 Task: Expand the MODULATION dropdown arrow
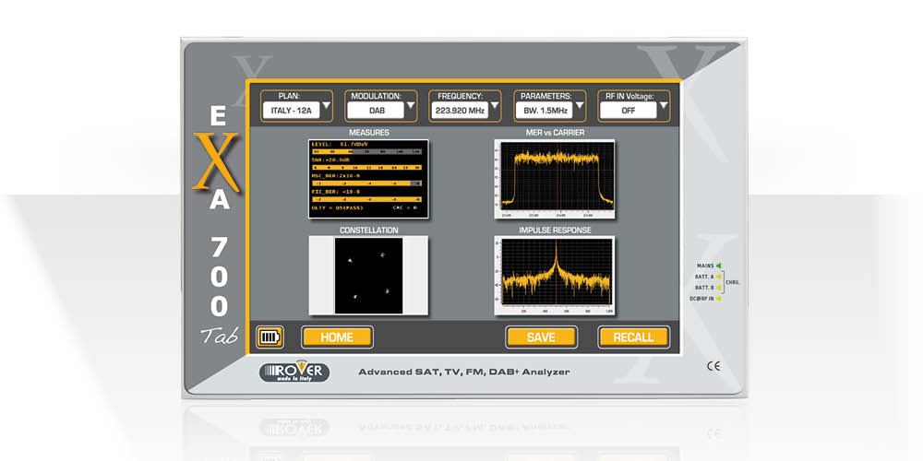(411, 107)
